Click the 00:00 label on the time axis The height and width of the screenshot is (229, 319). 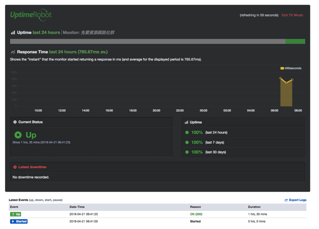coord(203,111)
